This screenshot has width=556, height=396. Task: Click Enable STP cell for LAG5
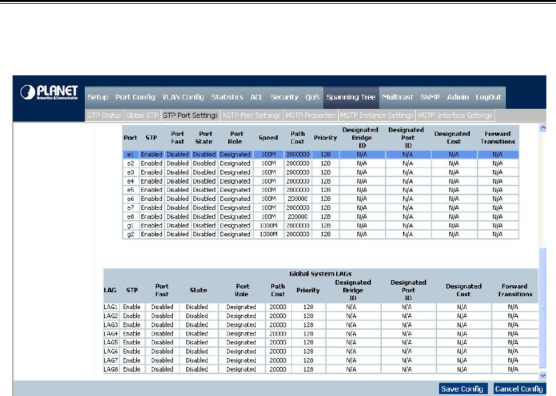pos(132,343)
